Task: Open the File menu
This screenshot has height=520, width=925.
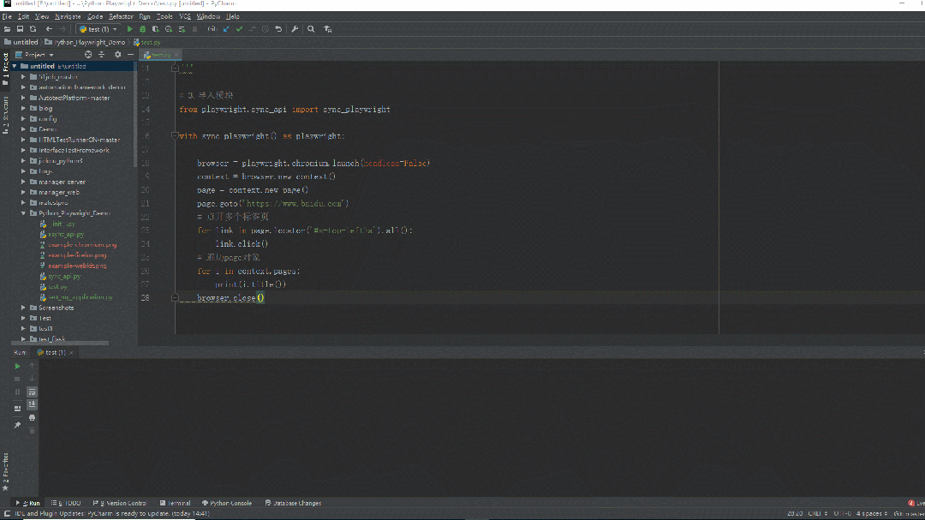Action: pyautogui.click(x=7, y=16)
